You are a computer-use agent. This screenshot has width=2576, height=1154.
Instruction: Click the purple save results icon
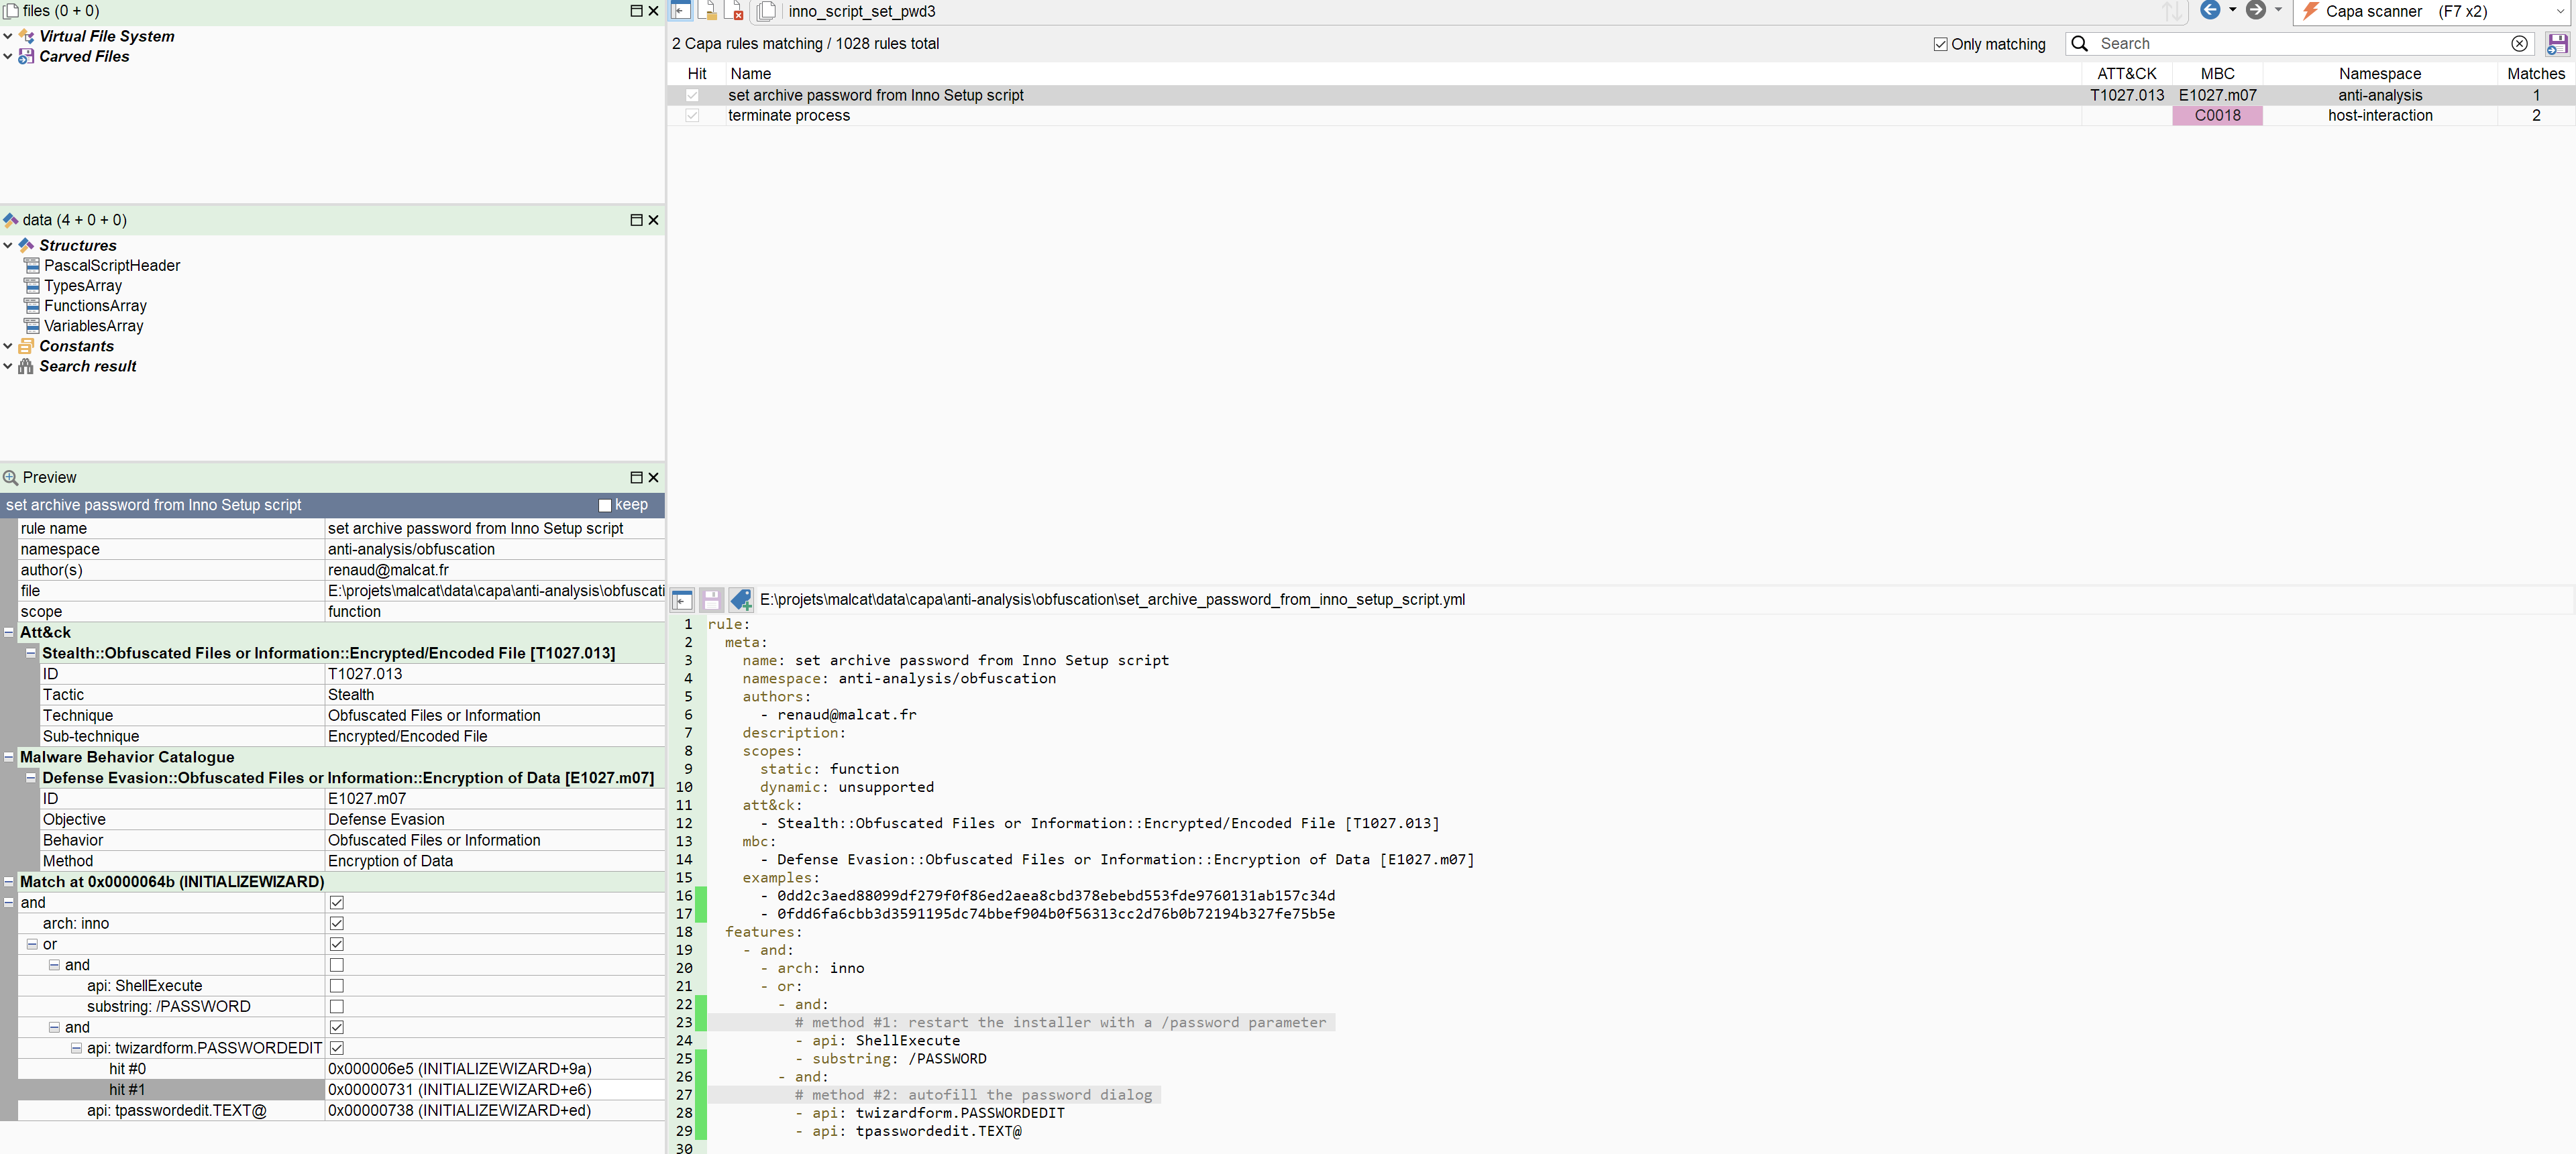pos(2557,44)
